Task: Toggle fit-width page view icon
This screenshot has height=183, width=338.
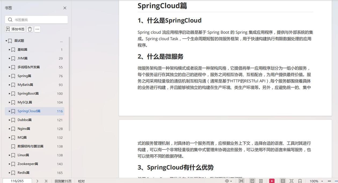Action: click(x=241, y=181)
